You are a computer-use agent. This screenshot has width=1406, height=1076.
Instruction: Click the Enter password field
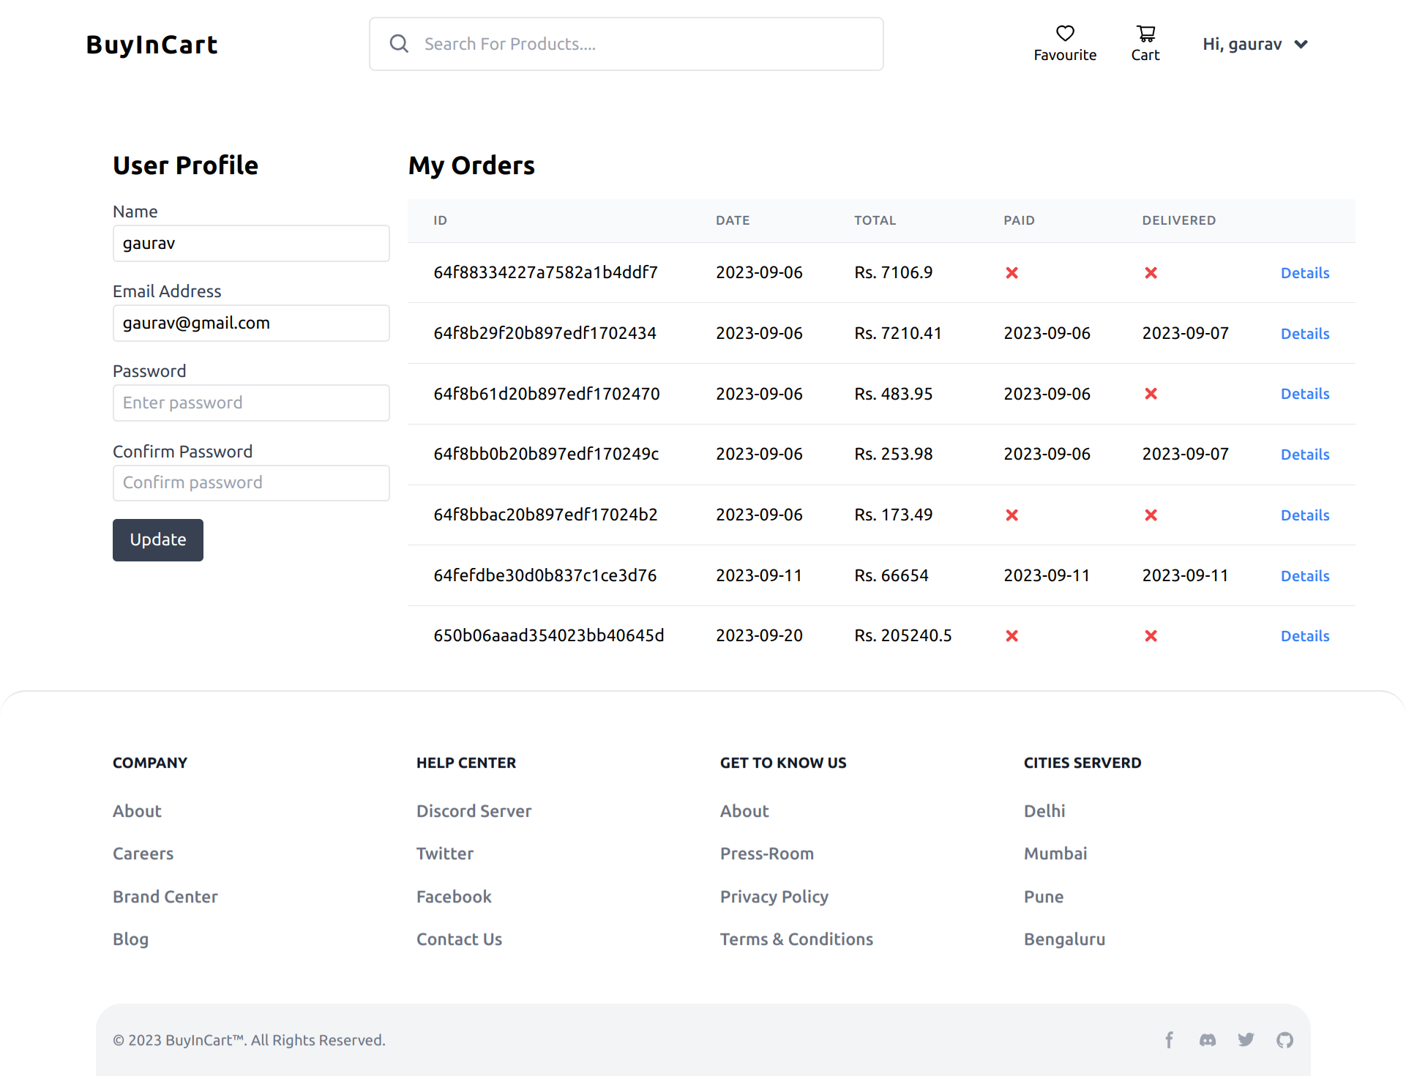tap(251, 403)
